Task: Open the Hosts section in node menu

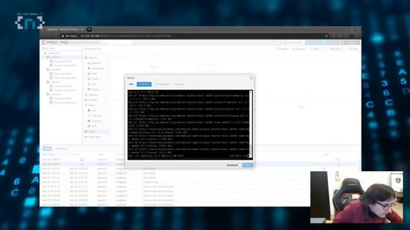Action: point(93,79)
